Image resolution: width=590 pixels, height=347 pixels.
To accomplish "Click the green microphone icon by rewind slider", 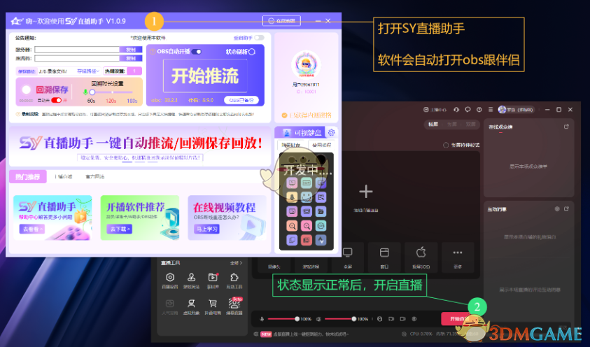I will click(85, 92).
